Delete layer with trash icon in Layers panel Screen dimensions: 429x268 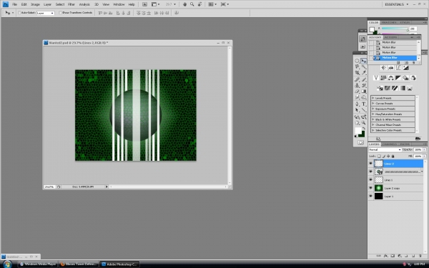pyautogui.click(x=420, y=256)
